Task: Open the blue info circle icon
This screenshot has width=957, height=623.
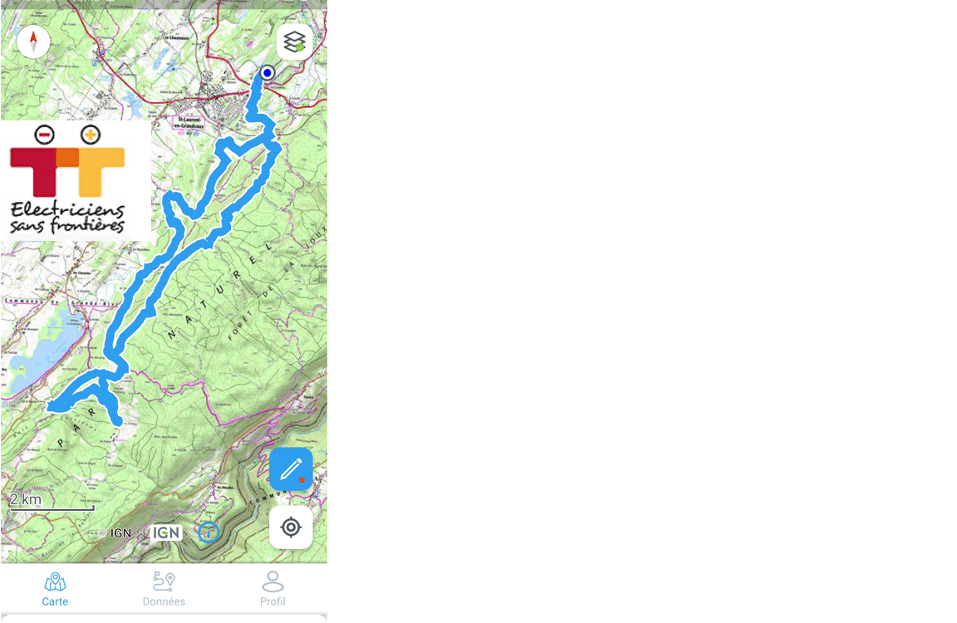Action: [209, 532]
